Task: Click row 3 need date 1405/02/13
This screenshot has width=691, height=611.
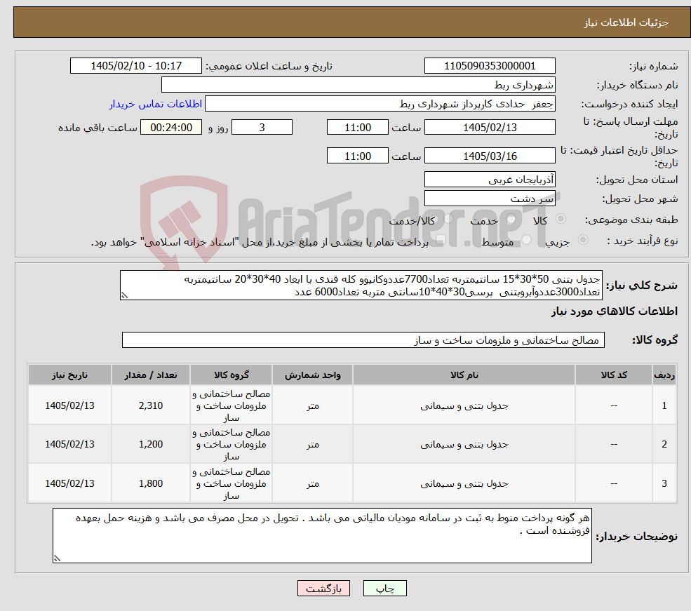Action: (69, 483)
